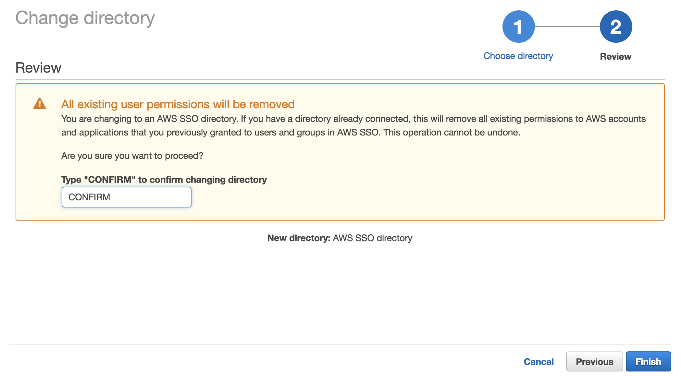Click the Review section heading

pyautogui.click(x=38, y=68)
